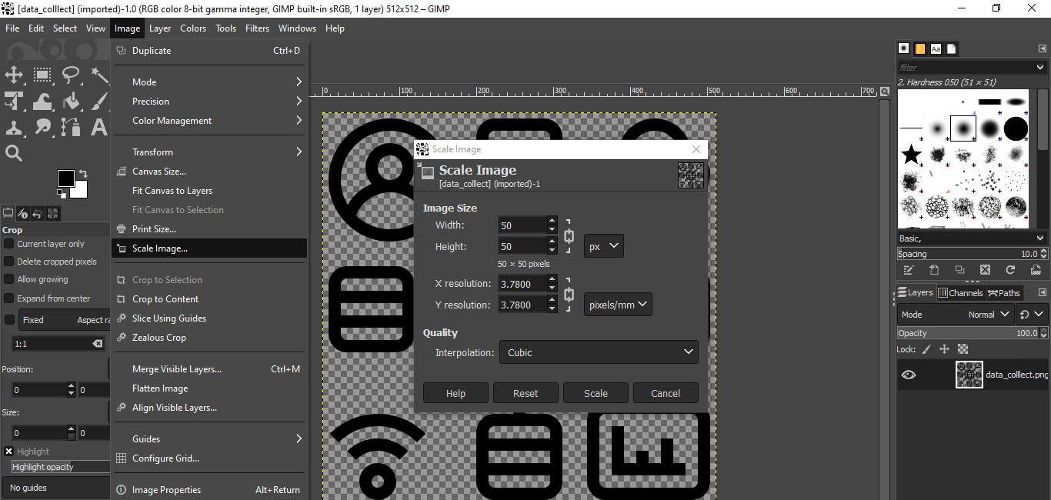Select the Move tool in toolbox

click(x=14, y=75)
